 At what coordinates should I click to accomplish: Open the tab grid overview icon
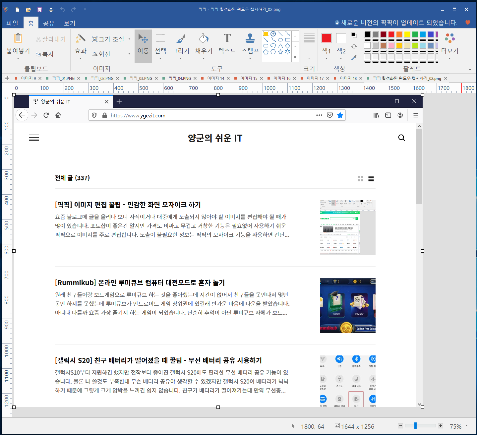click(x=7, y=78)
